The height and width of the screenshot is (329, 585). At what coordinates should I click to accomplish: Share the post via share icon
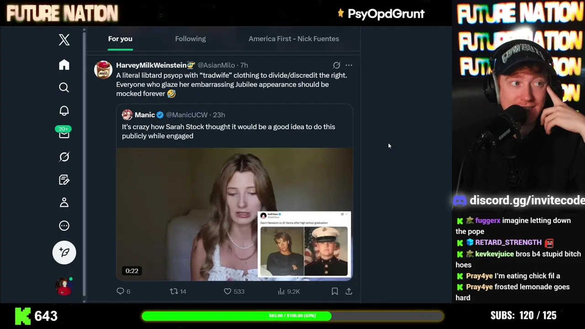point(349,291)
